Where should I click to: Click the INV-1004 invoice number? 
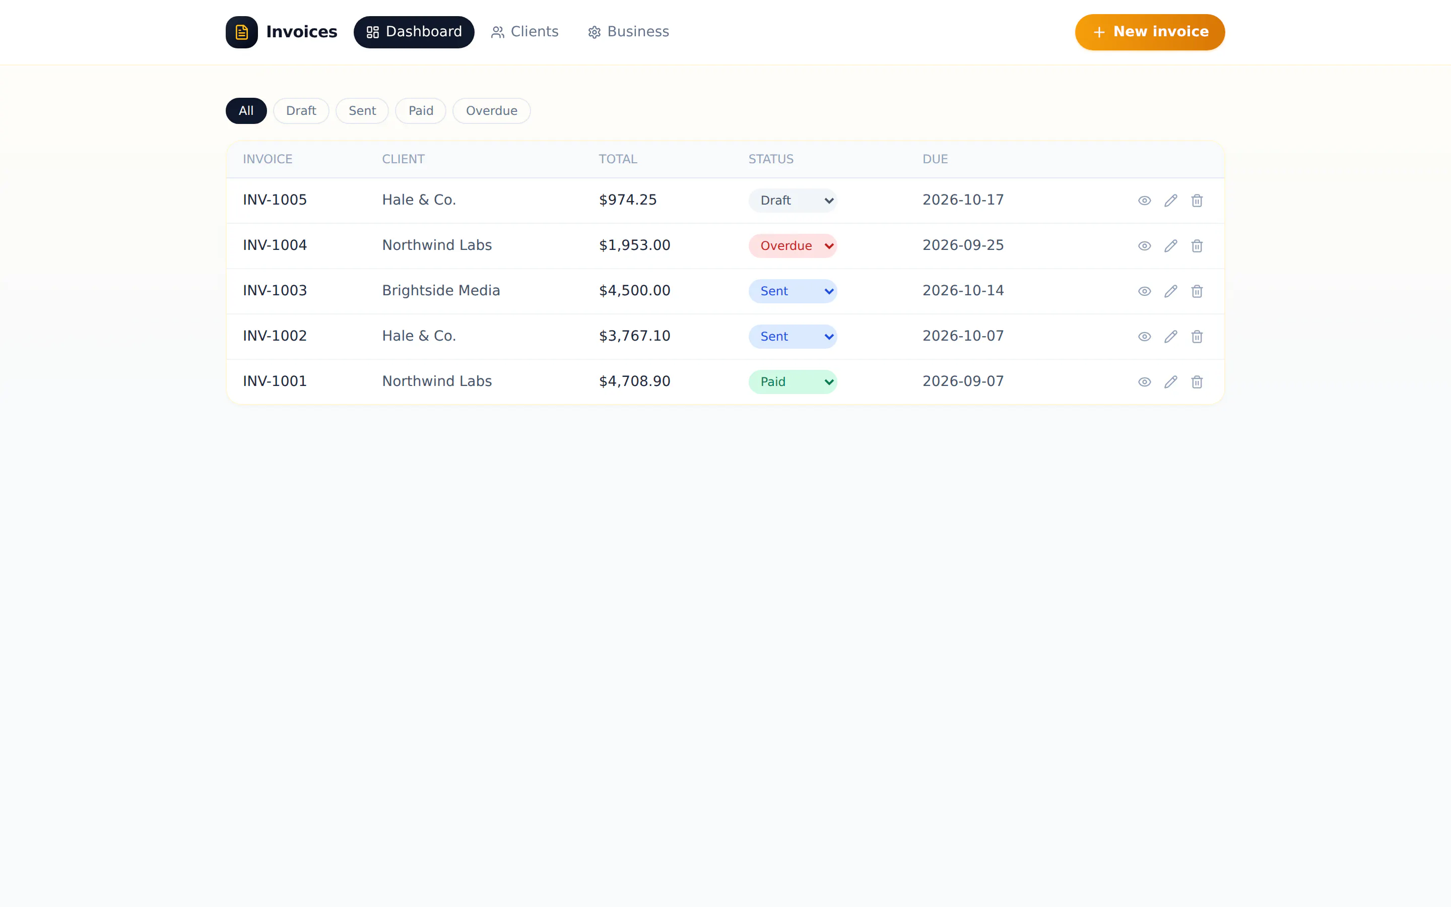click(x=275, y=245)
